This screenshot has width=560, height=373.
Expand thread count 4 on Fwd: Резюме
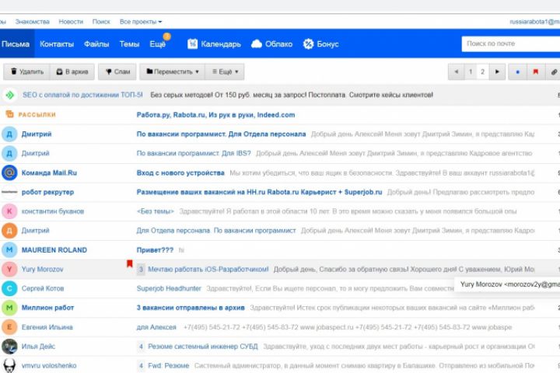141,365
